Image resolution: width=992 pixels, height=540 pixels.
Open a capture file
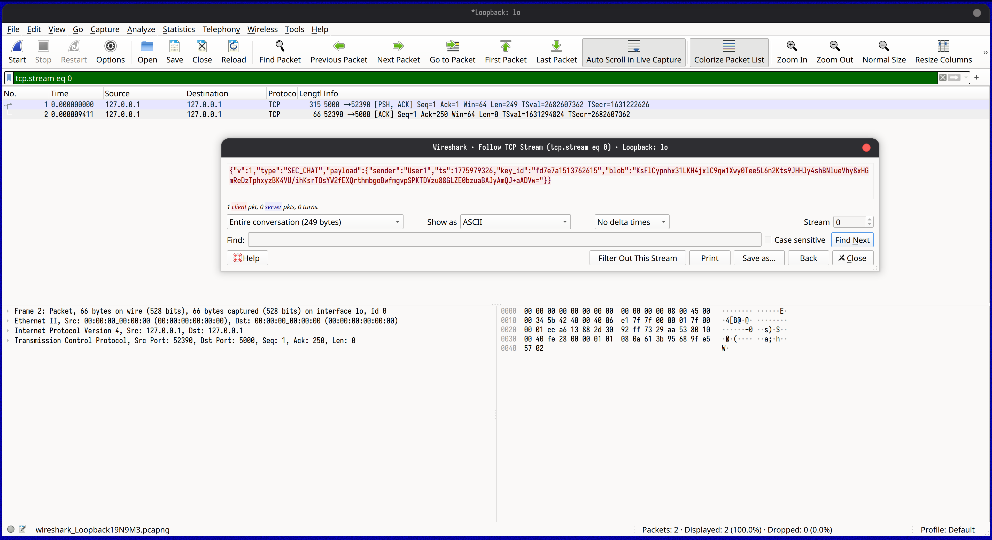[147, 52]
